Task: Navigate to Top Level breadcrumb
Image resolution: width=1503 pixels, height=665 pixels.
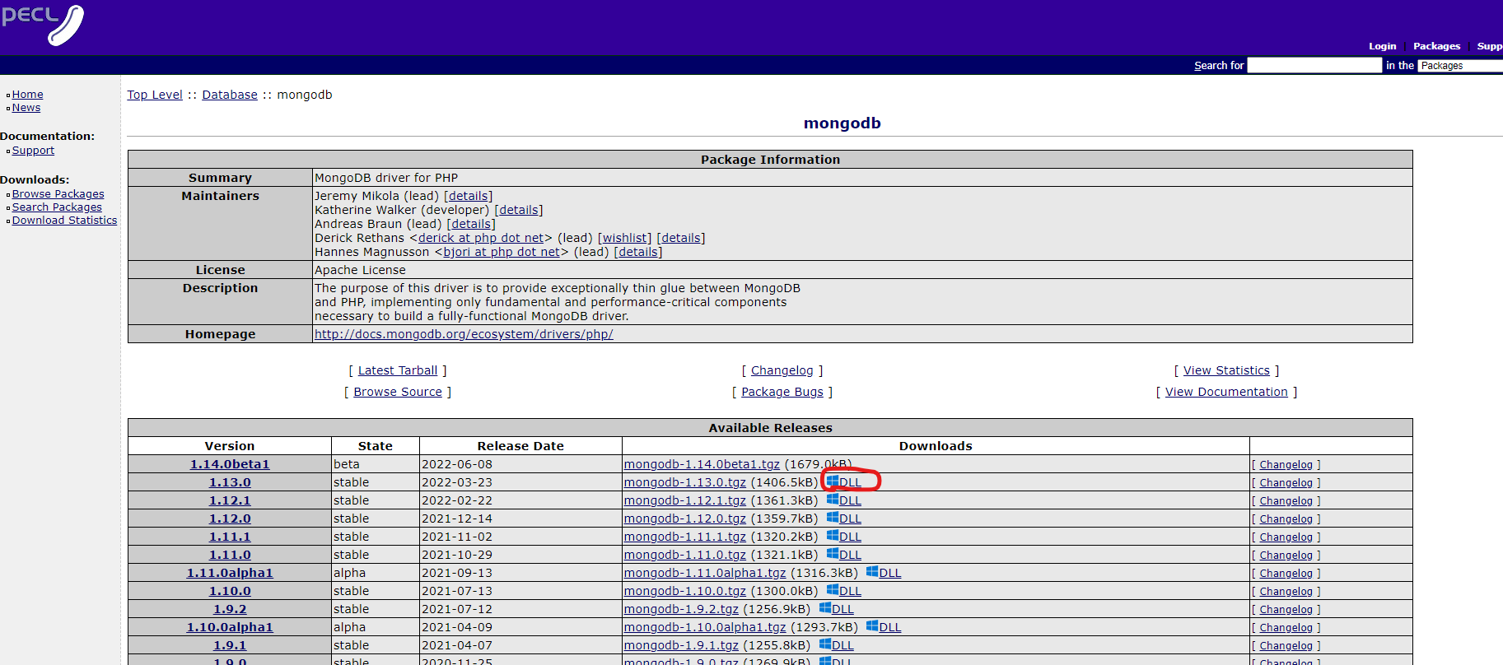Action: pyautogui.click(x=155, y=95)
